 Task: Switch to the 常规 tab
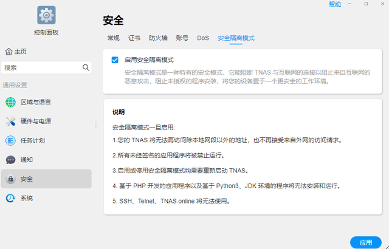[114, 38]
